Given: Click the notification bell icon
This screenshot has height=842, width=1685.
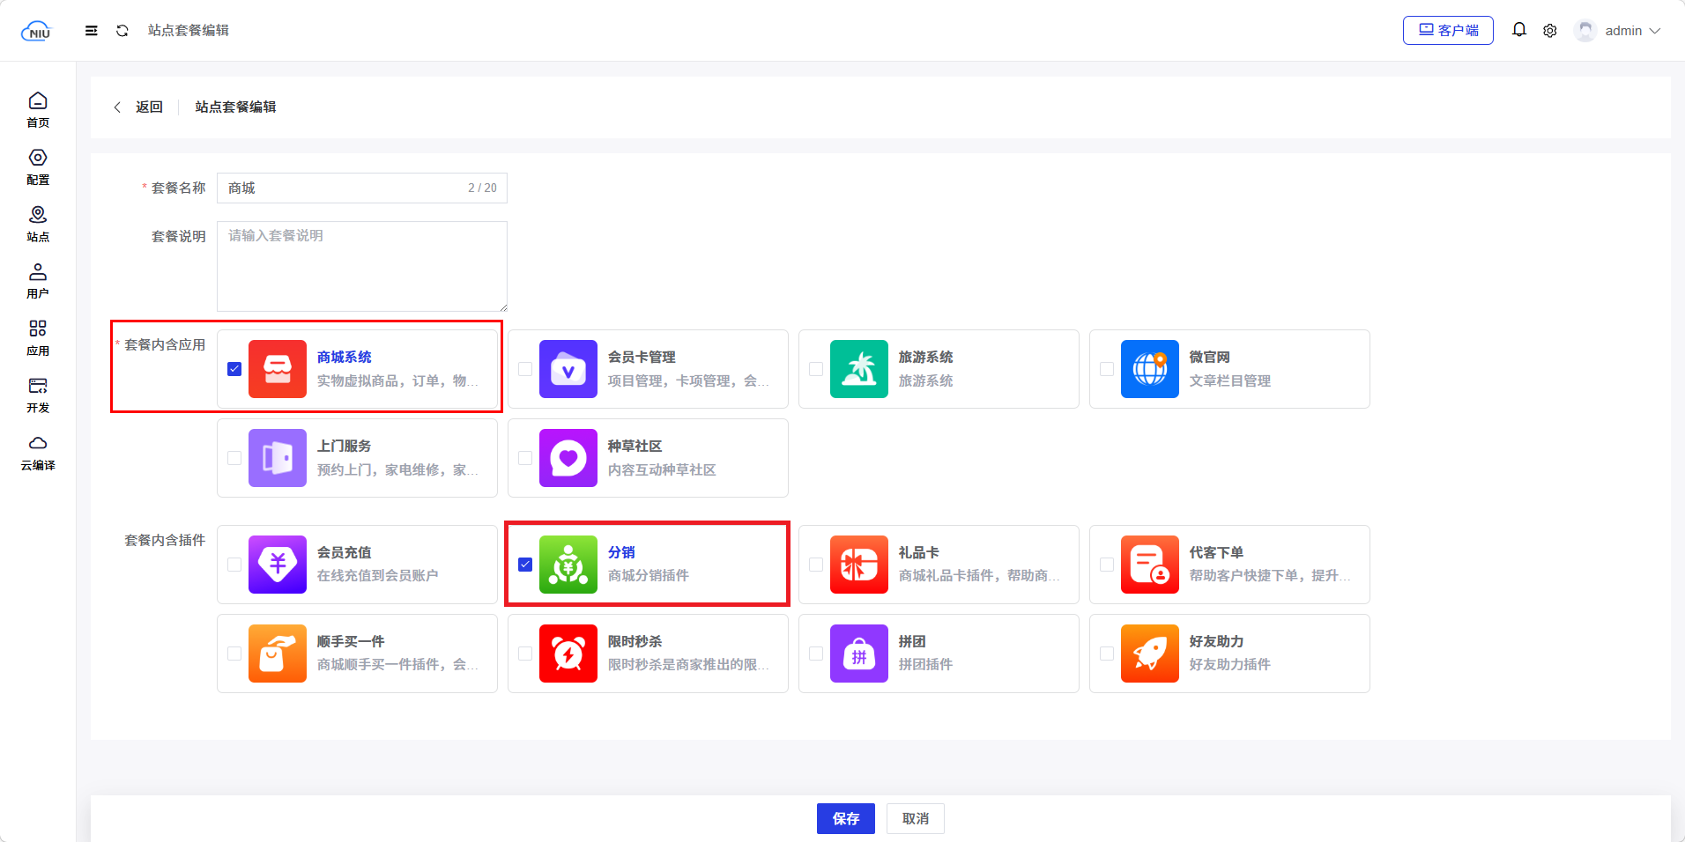Looking at the screenshot, I should [1519, 30].
